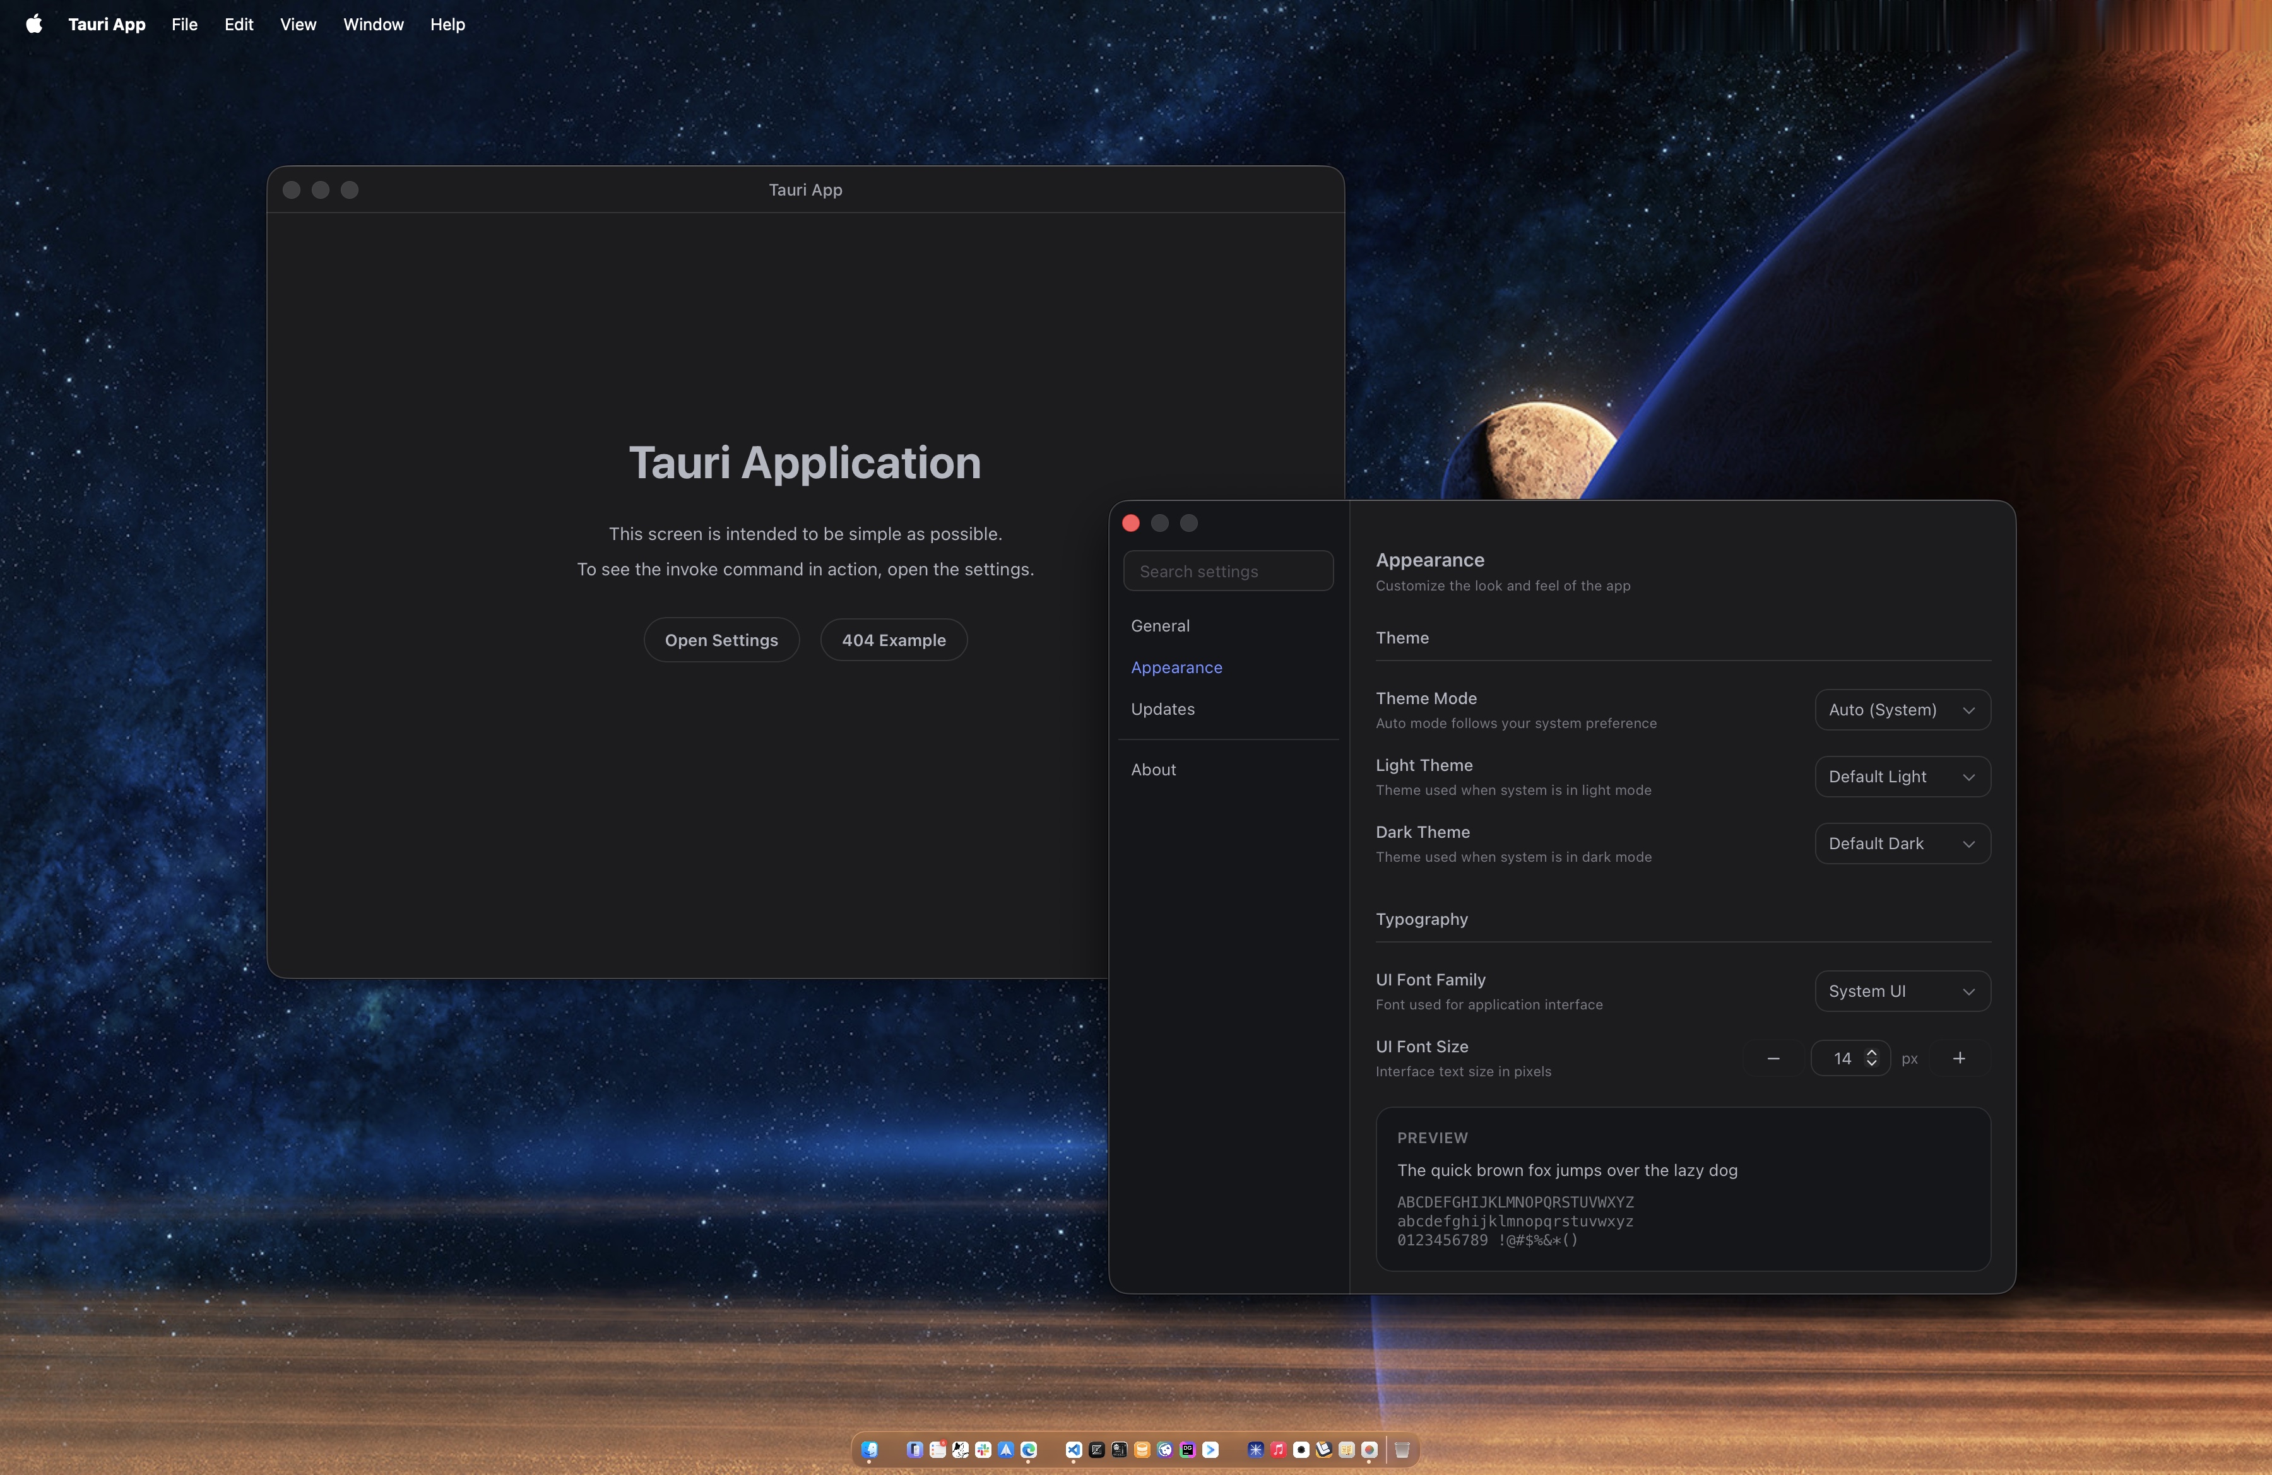This screenshot has width=2272, height=1475.
Task: Expand the Light Theme dropdown
Action: click(1902, 777)
